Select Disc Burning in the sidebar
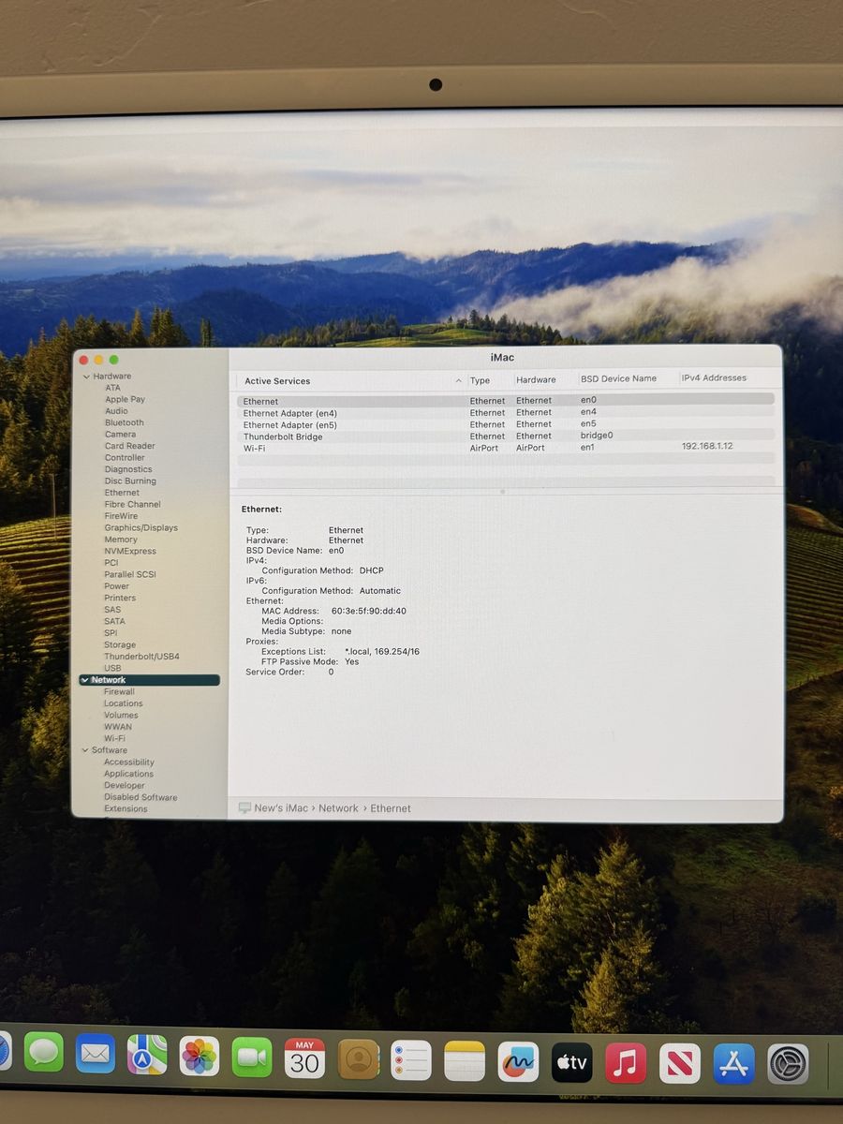Image resolution: width=843 pixels, height=1124 pixels. (x=130, y=481)
